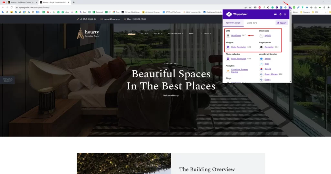Switch to the TECHNOLOGIES tab
This screenshot has height=174, width=331.
coord(233,23)
